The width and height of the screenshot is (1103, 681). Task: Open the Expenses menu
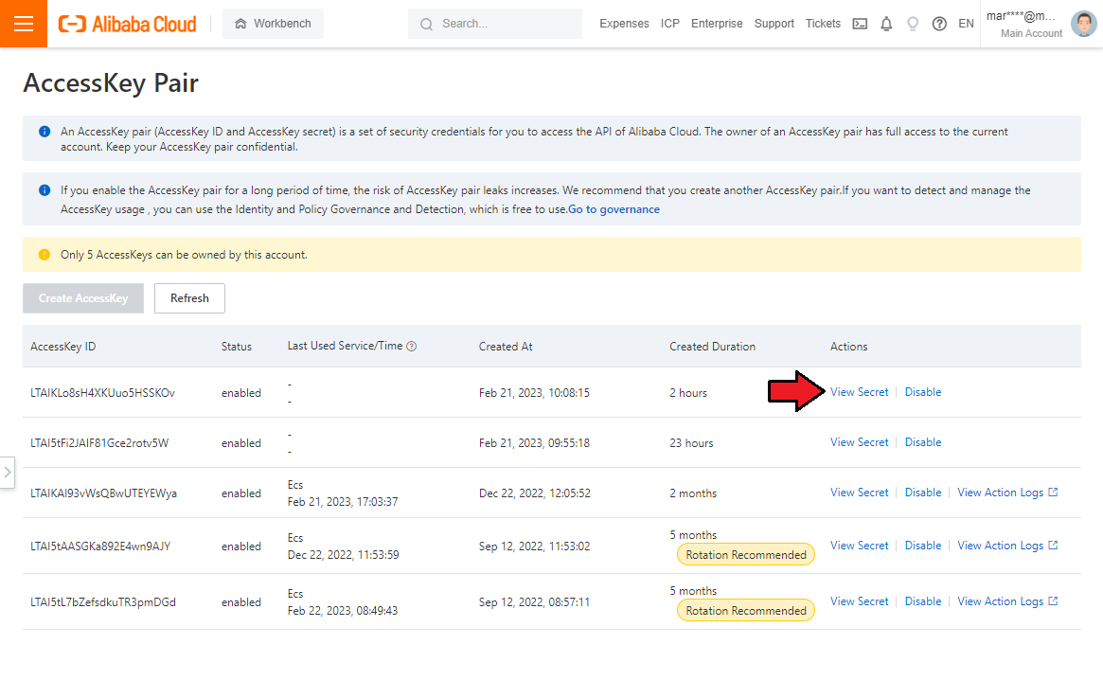pyautogui.click(x=624, y=24)
